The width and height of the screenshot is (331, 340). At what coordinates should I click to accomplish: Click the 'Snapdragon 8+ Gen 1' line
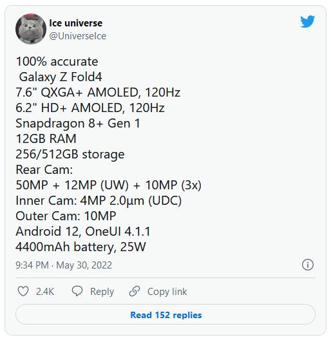pos(78,124)
